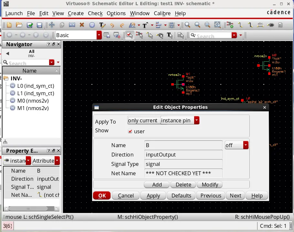This screenshot has width=294, height=232.
Task: Toggle the partial selection filter icon
Action: 129,35
